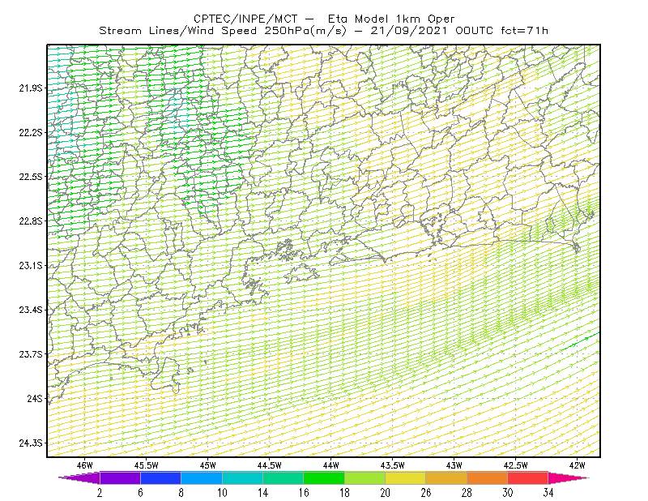Viewport: 648px width, 501px height.
Task: Click the 44W longitude axis label
Action: (x=330, y=465)
